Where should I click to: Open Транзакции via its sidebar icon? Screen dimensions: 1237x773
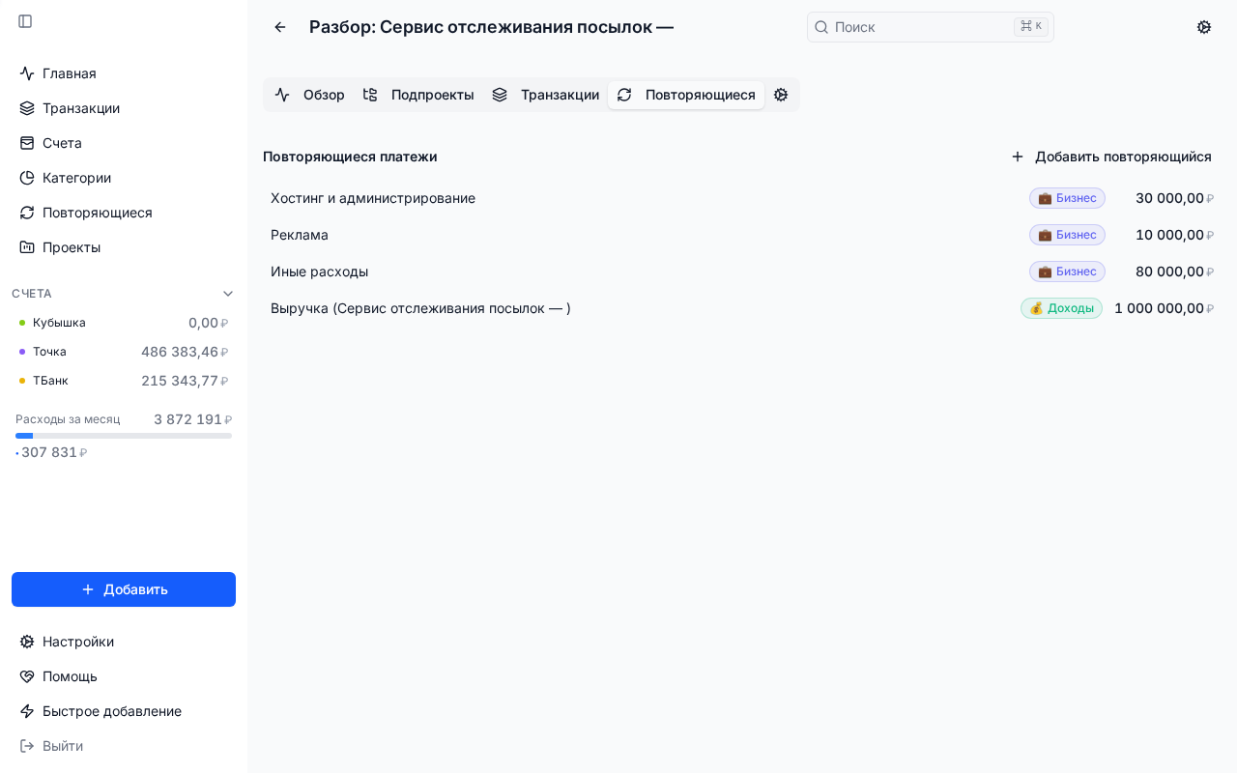[27, 108]
